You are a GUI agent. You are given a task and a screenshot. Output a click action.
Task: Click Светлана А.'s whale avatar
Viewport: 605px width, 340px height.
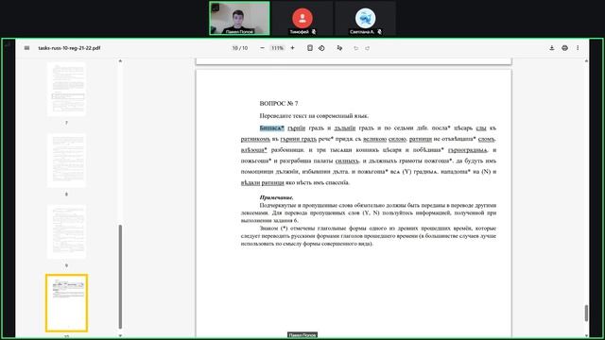point(365,18)
